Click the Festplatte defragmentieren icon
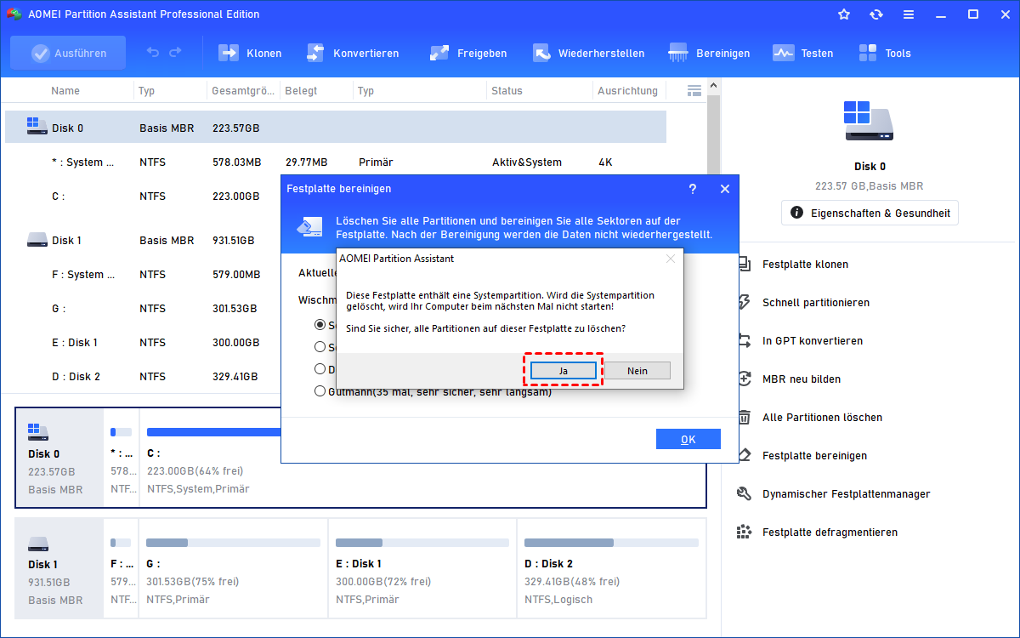This screenshot has width=1020, height=638. (744, 532)
